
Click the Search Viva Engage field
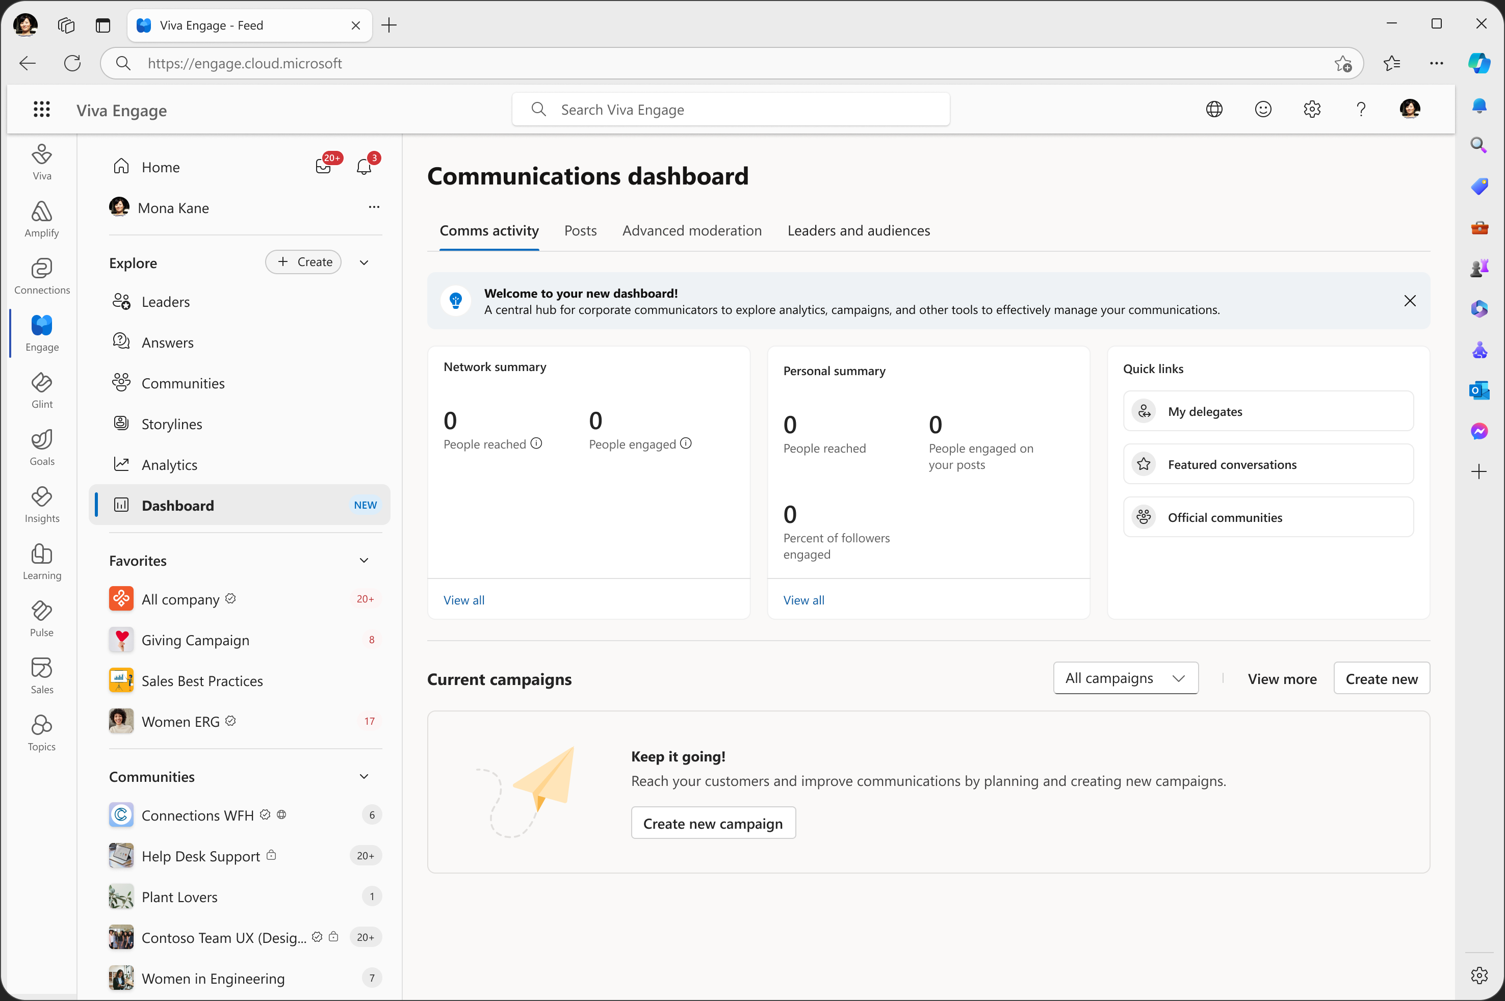point(731,109)
